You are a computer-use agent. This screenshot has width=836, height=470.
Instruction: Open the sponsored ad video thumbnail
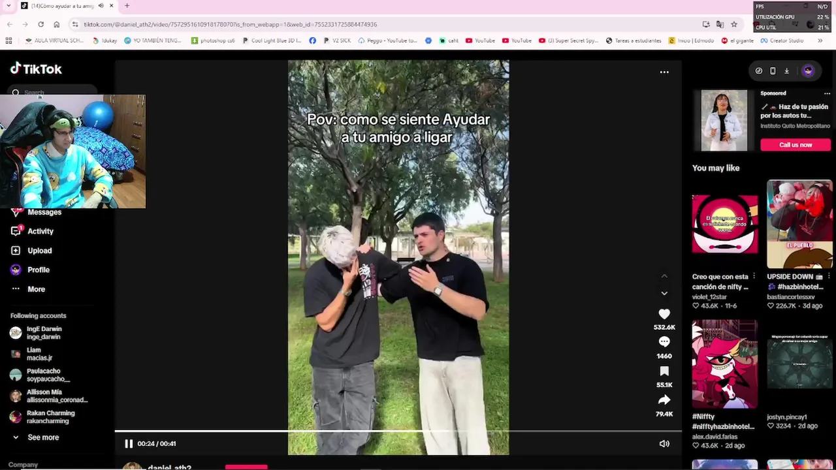coord(724,121)
